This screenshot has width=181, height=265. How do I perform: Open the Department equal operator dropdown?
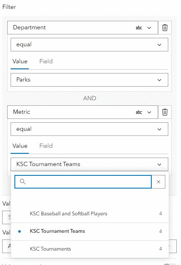pyautogui.click(x=89, y=45)
